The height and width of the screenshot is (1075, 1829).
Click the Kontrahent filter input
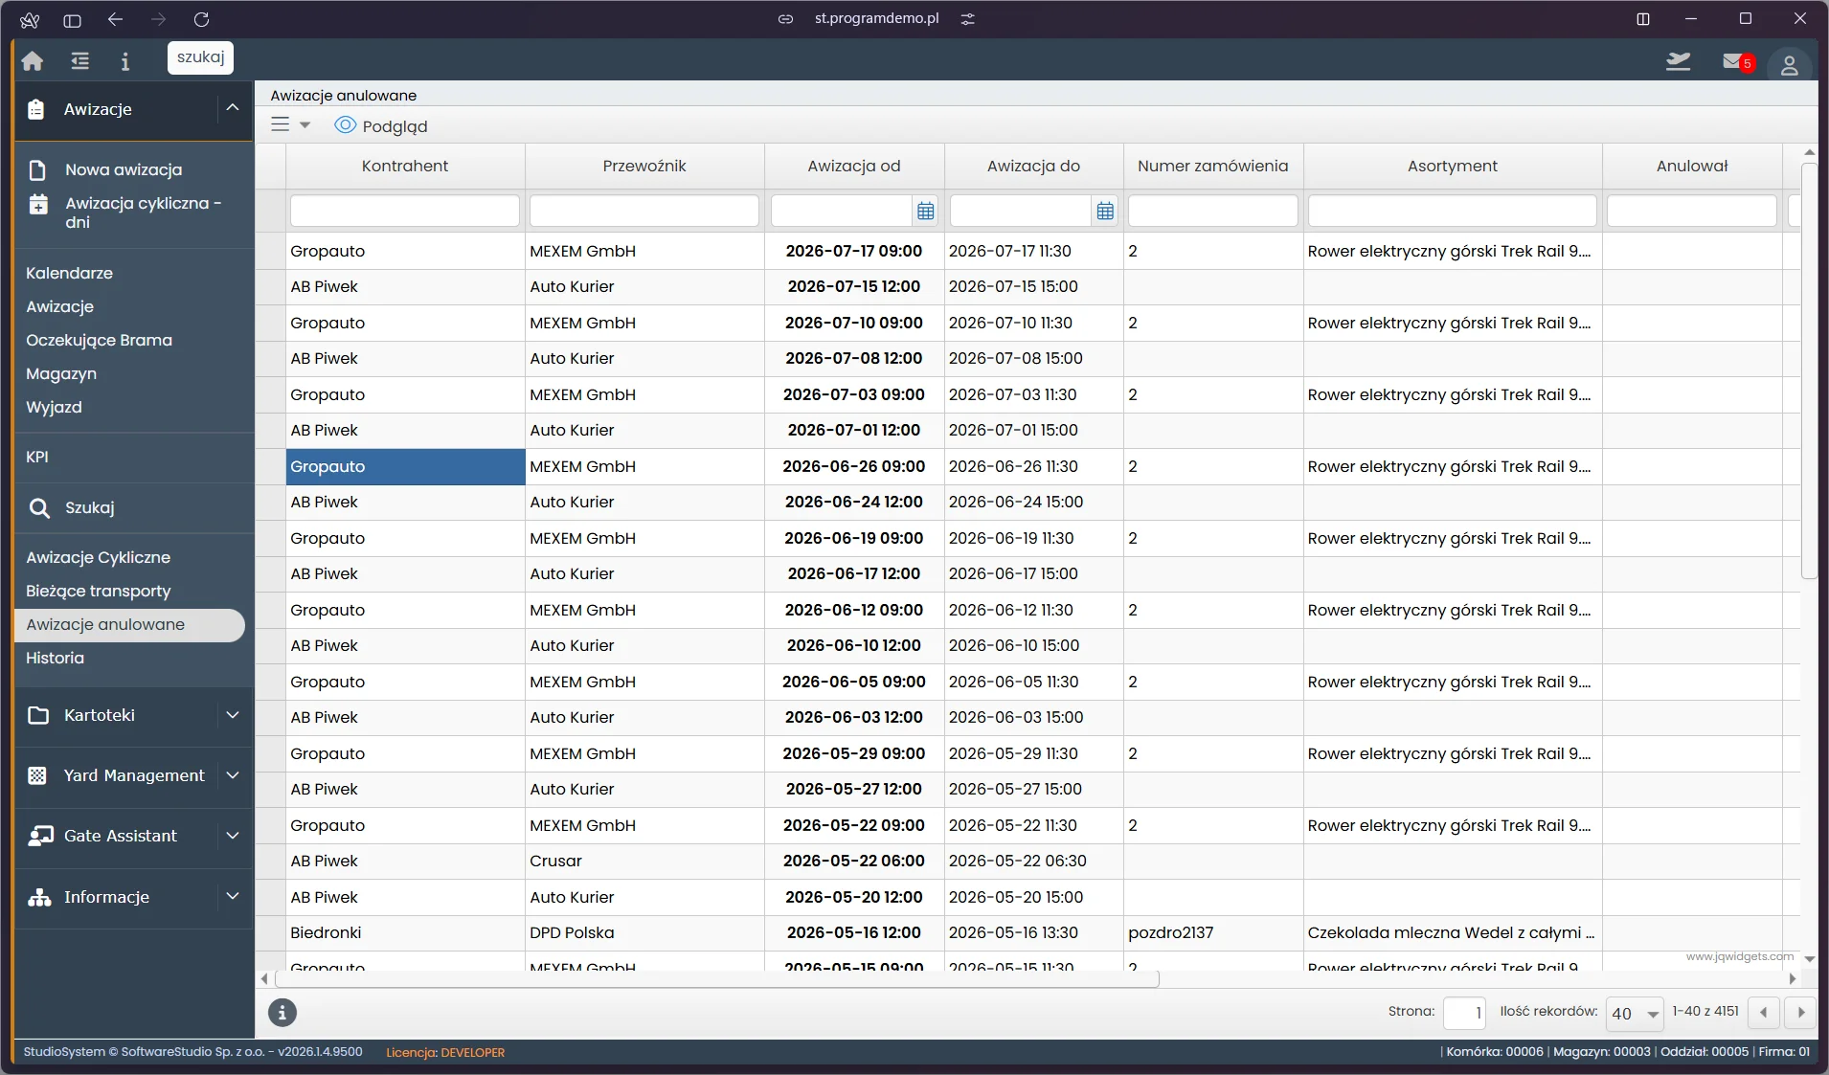405,211
